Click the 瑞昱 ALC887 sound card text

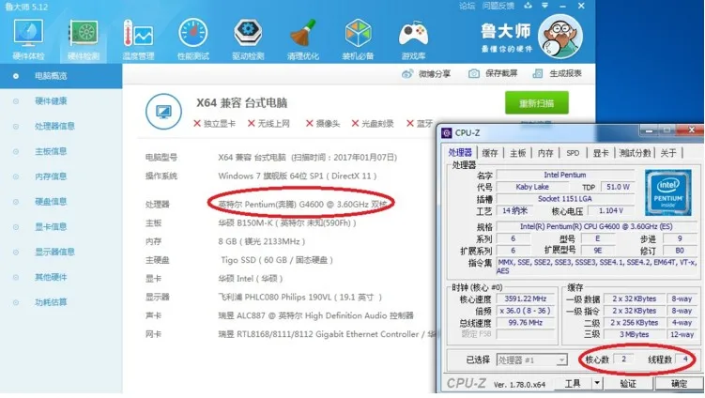pyautogui.click(x=315, y=315)
